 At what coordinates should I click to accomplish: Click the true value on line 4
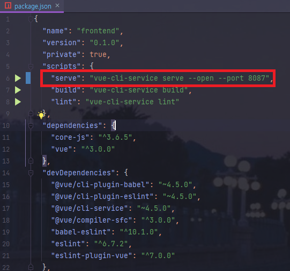tap(98, 54)
